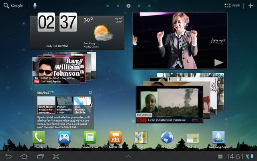Refresh the Engadget news widget
The height and width of the screenshot is (161, 257).
[90, 93]
